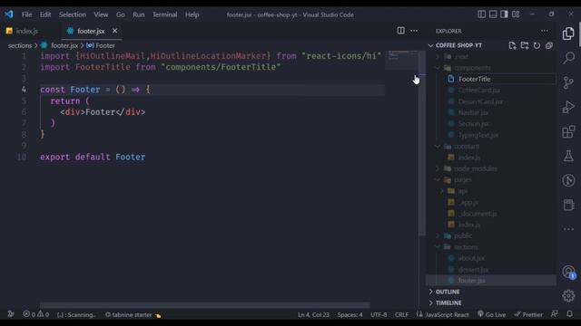This screenshot has width=581, height=326.
Task: Open editor More Actions ellipsis menu
Action: (x=414, y=31)
